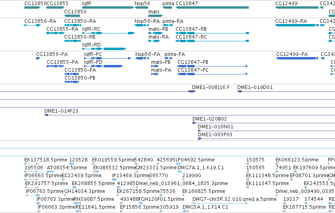
Task: Select EST feature 150575
Action: point(248,164)
